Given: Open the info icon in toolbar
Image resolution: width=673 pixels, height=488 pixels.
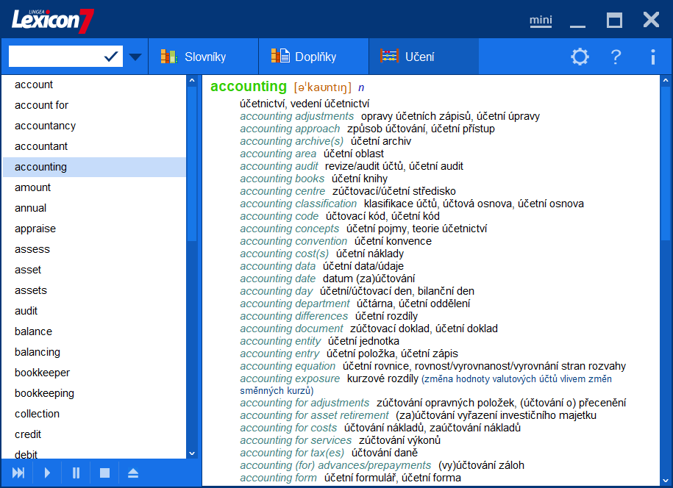Looking at the screenshot, I should [652, 57].
